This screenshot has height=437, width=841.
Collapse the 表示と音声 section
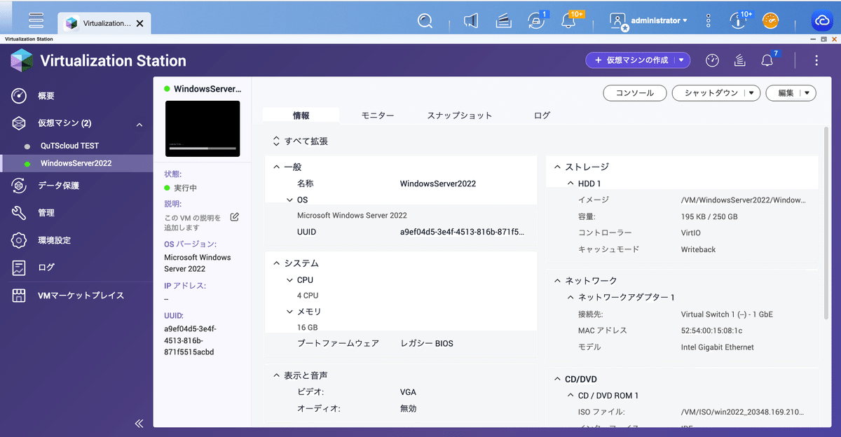(276, 376)
